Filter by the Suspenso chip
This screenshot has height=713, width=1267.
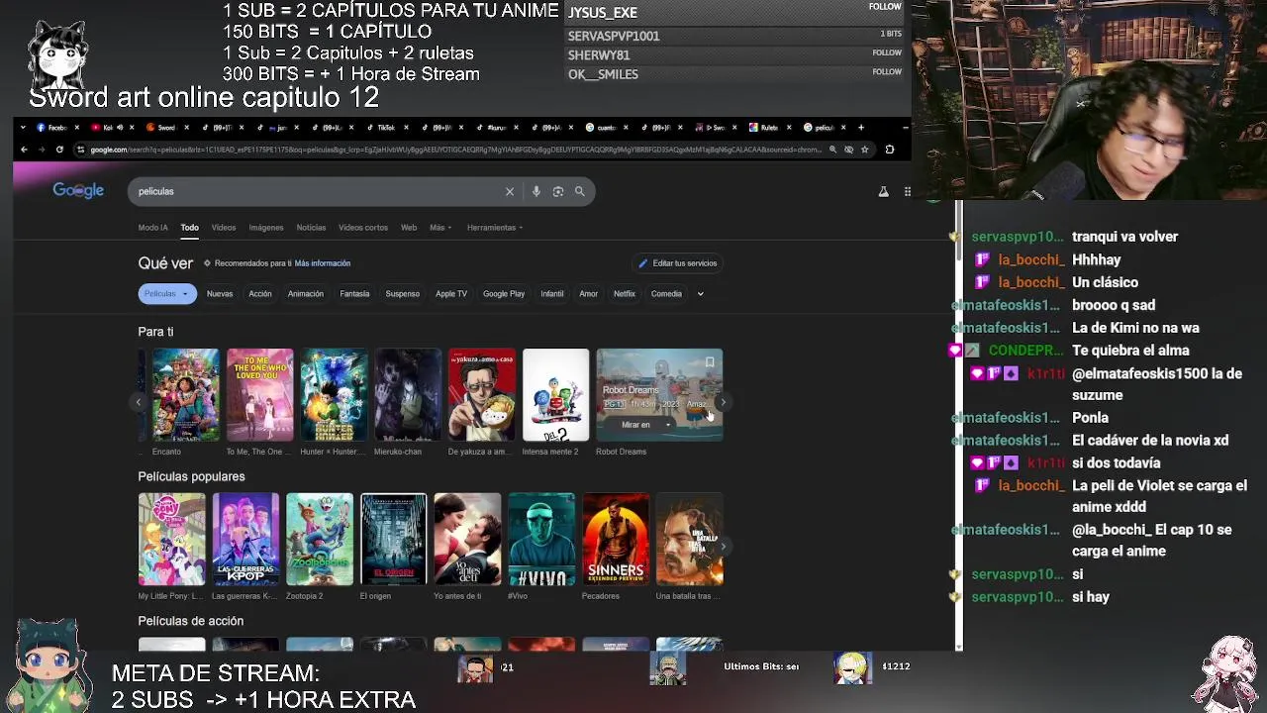pos(403,293)
